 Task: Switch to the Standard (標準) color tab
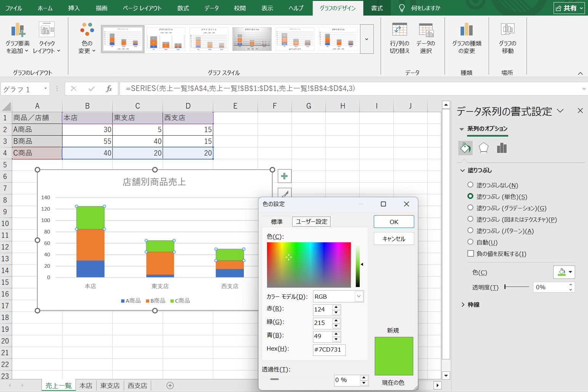tap(277, 222)
